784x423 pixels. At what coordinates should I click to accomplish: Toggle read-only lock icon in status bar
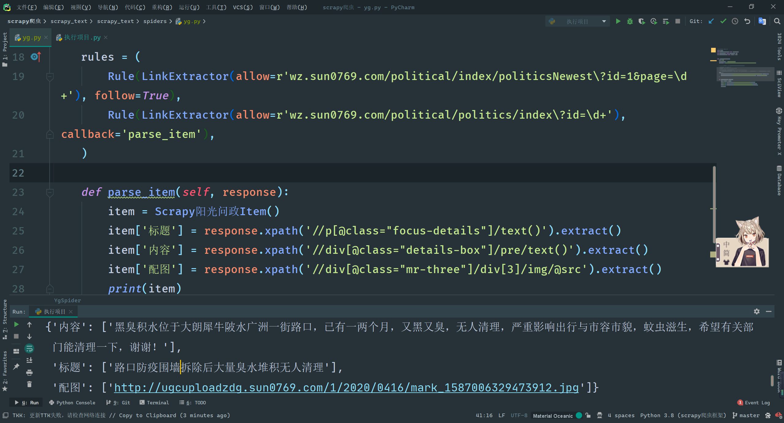588,415
